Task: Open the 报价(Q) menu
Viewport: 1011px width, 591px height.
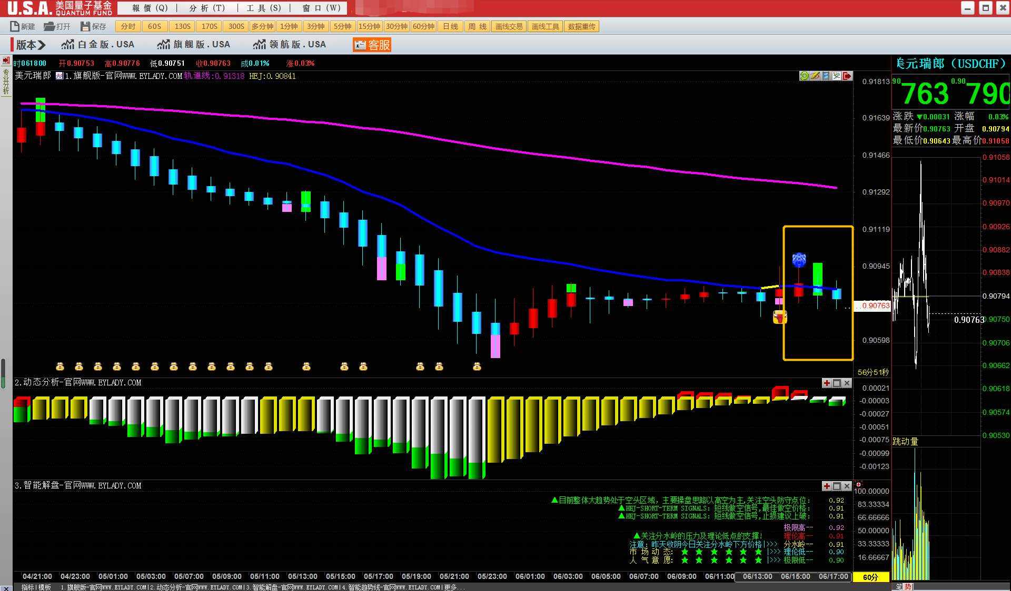Action: [150, 8]
